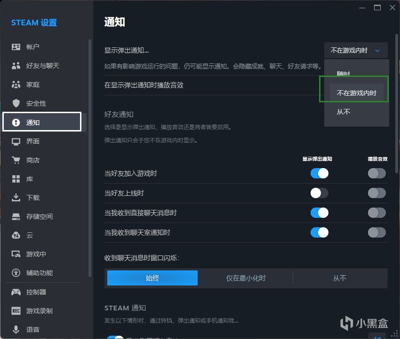
Task: Select 控制器 settings
Action: [44, 292]
